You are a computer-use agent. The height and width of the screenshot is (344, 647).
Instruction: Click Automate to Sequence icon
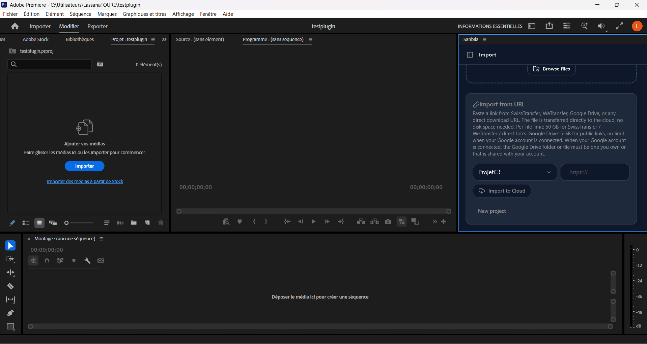coord(120,223)
